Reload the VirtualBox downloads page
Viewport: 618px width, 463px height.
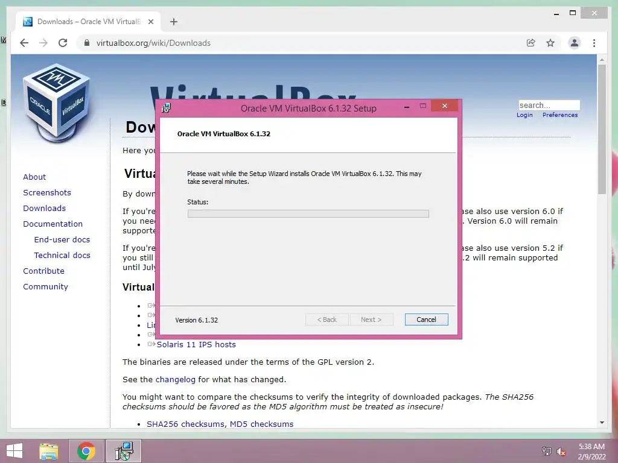[x=63, y=43]
